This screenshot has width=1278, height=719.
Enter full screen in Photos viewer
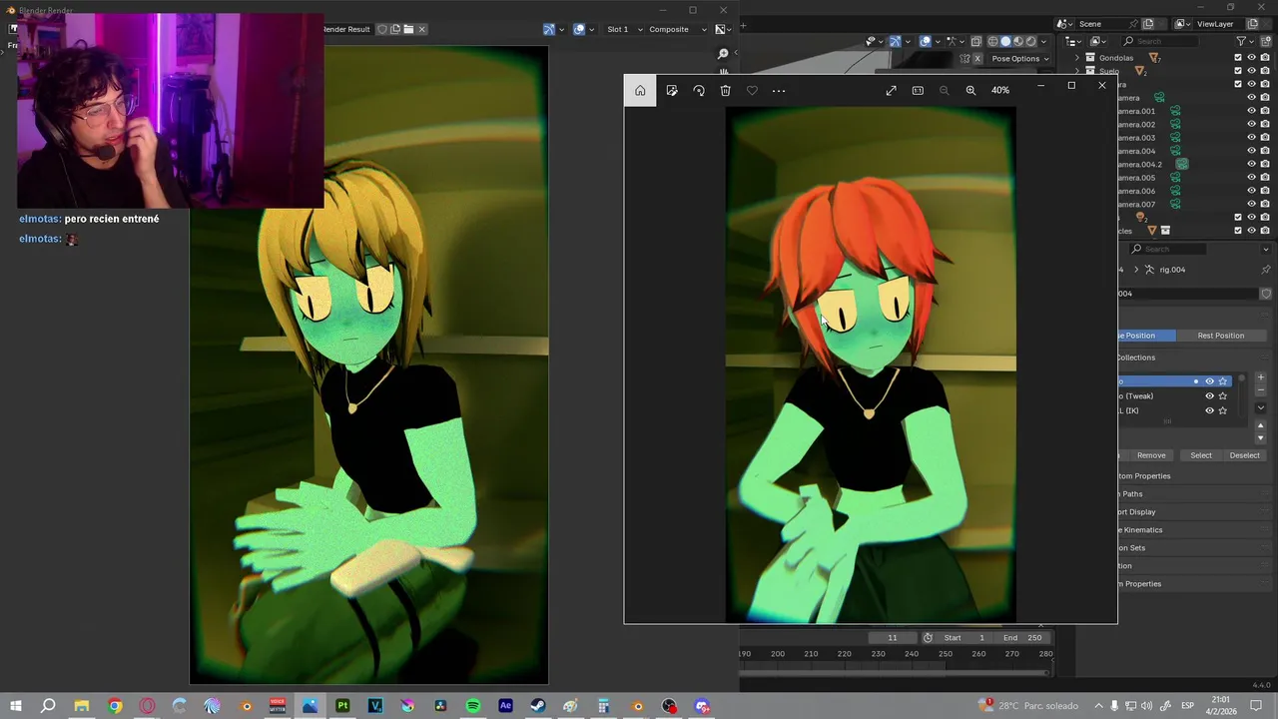(x=891, y=90)
